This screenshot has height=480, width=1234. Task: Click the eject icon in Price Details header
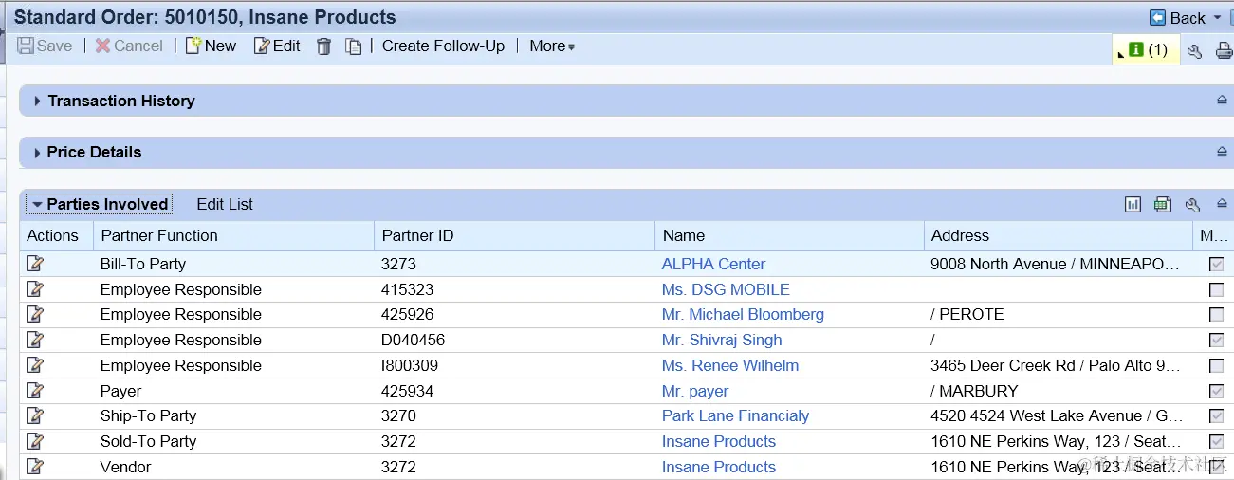tap(1222, 152)
